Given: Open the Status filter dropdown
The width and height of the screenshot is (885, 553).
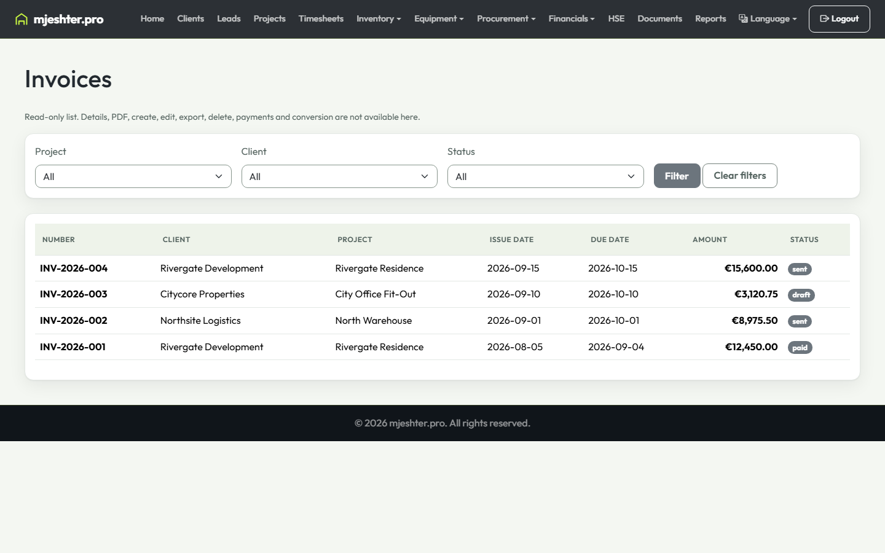Looking at the screenshot, I should click(x=546, y=176).
